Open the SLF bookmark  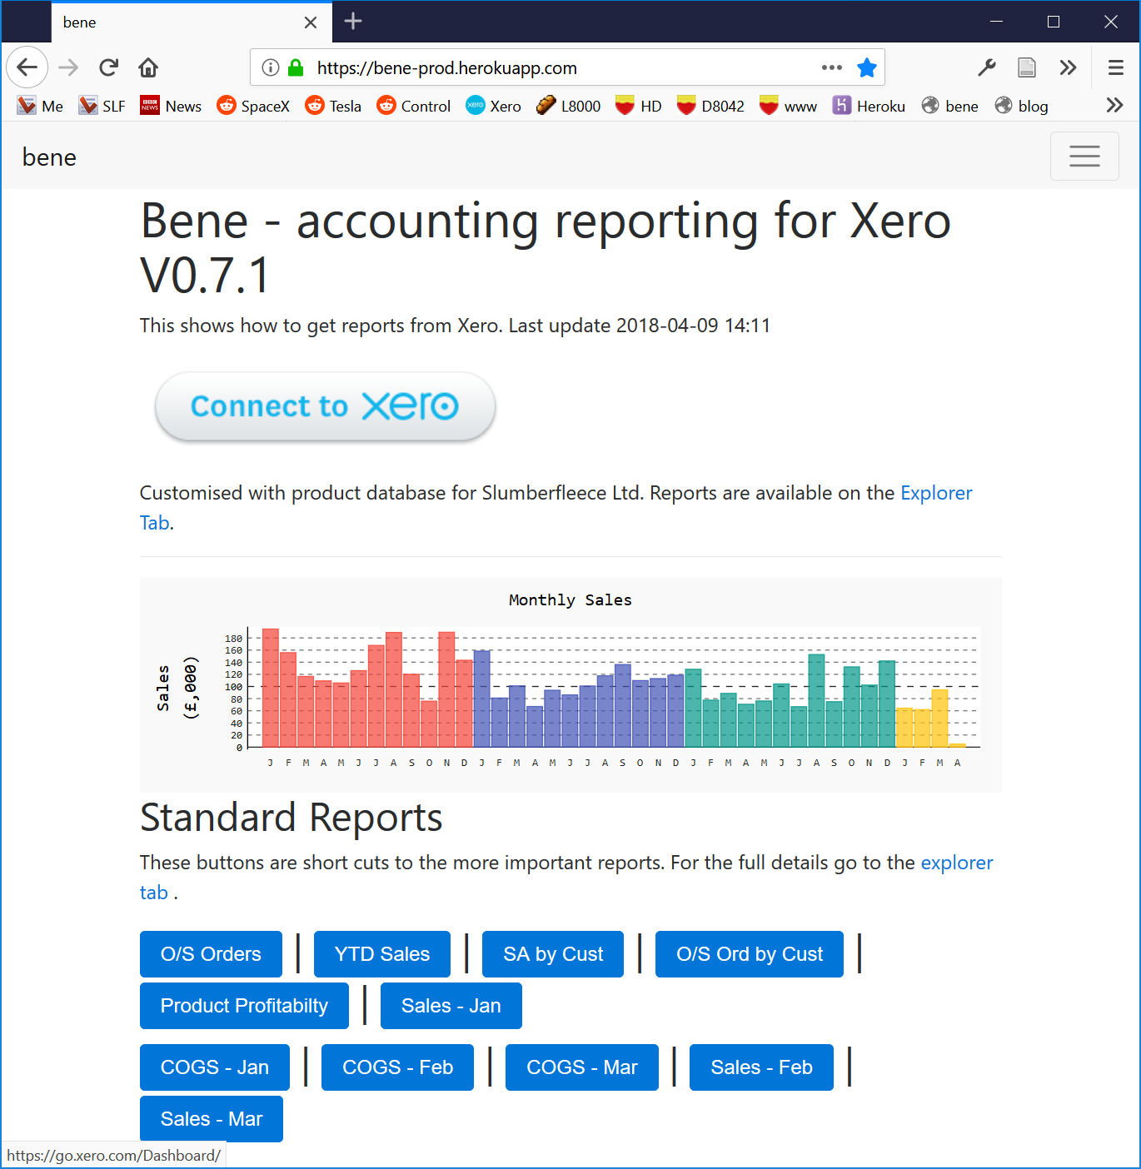tap(102, 106)
